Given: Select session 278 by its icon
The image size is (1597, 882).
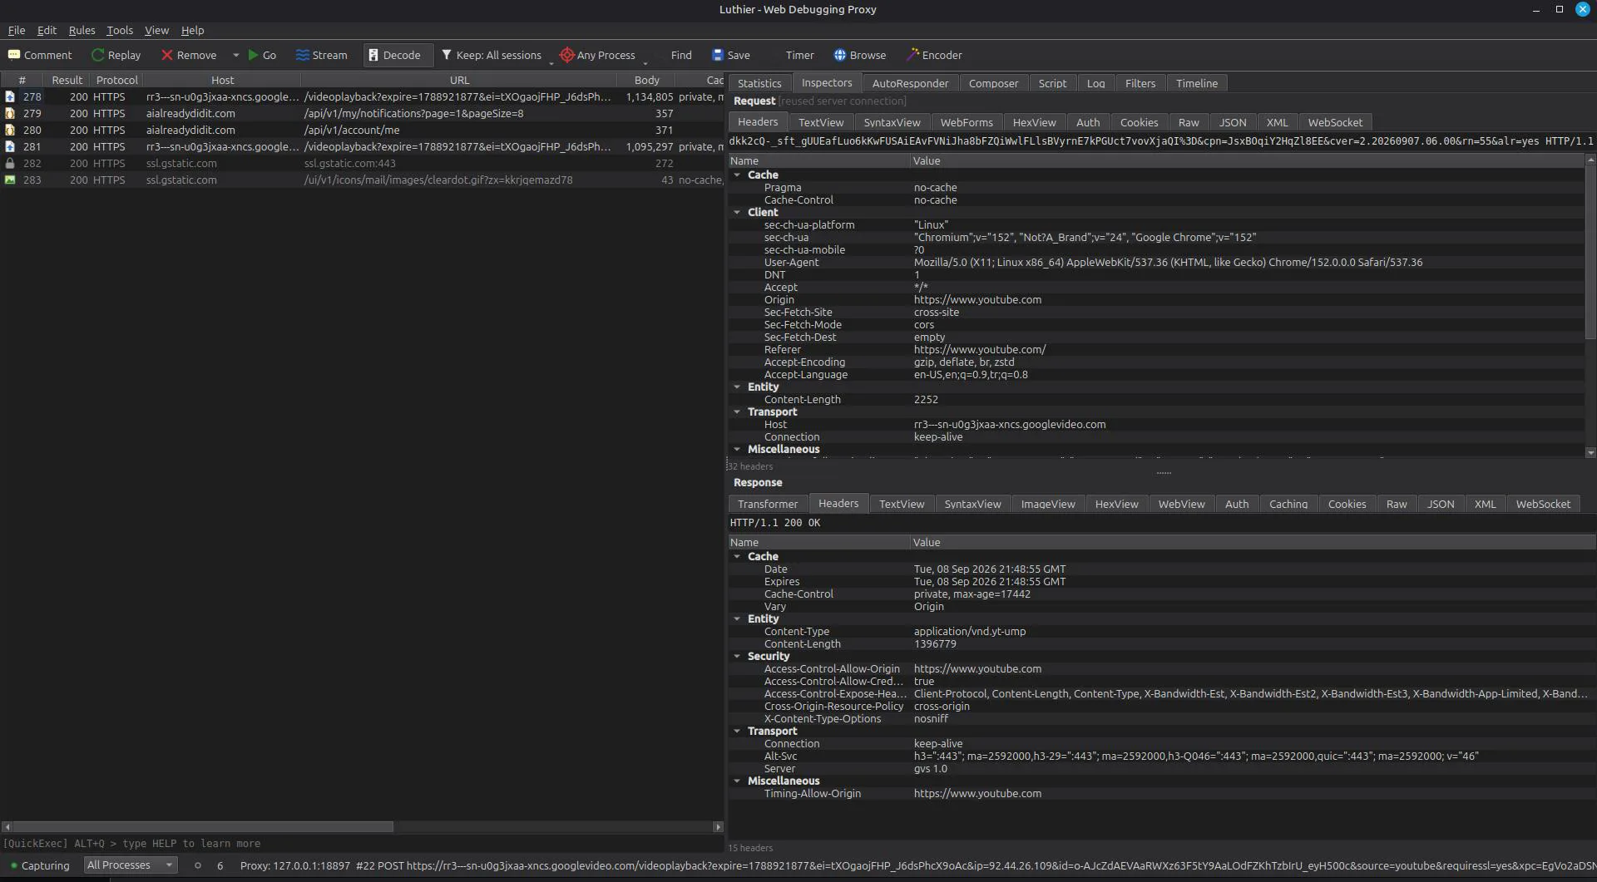Looking at the screenshot, I should point(10,96).
